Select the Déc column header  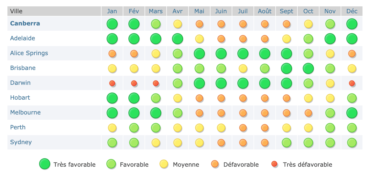pos(352,11)
